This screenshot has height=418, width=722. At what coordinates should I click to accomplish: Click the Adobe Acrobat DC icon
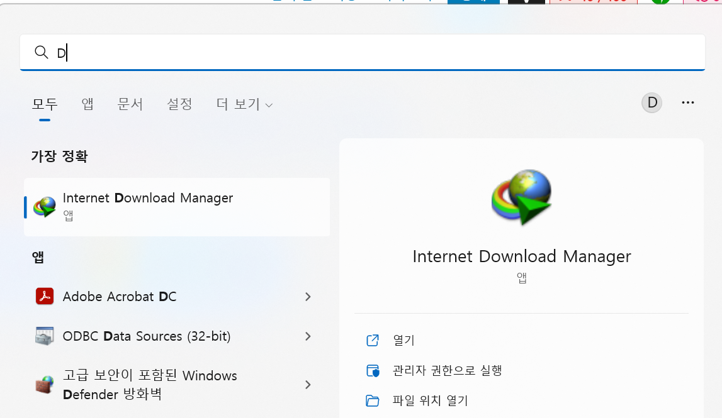[45, 297]
